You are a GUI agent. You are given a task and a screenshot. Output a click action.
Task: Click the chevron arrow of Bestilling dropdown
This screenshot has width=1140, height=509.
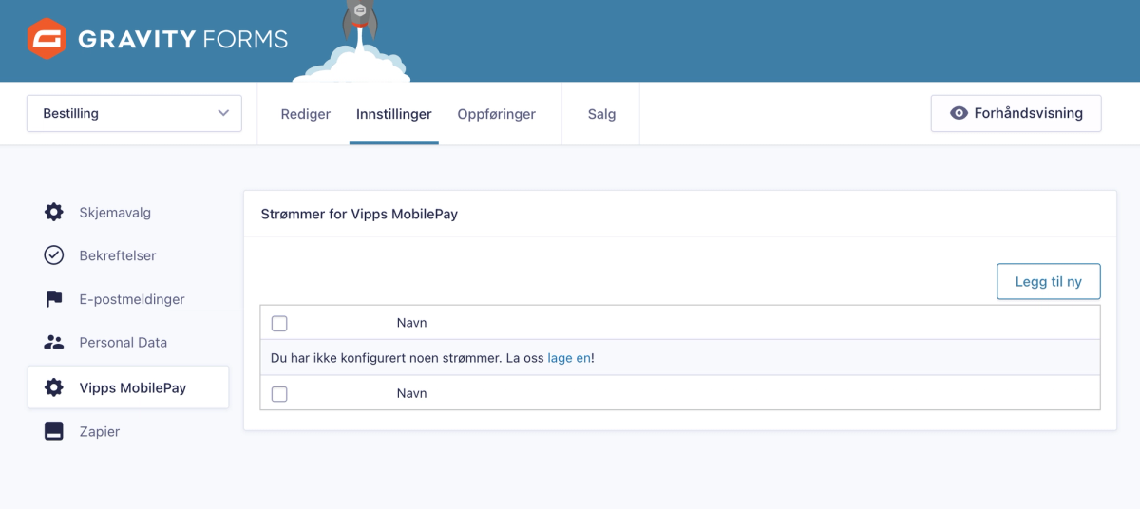click(223, 113)
